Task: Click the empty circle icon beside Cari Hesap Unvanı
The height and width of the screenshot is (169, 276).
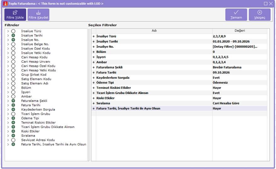Action: [x=13, y=62]
